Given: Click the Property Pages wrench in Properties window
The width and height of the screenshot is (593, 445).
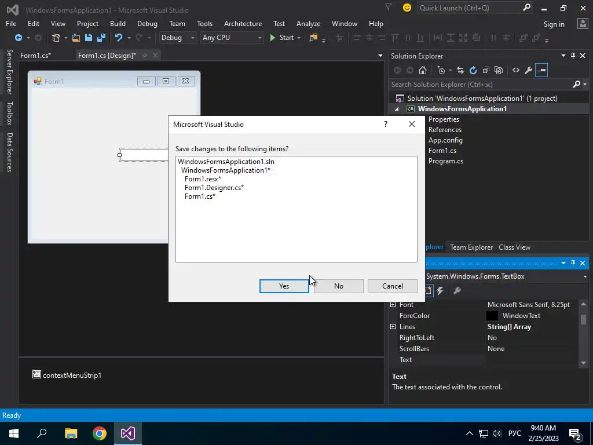Looking at the screenshot, I should click(457, 291).
